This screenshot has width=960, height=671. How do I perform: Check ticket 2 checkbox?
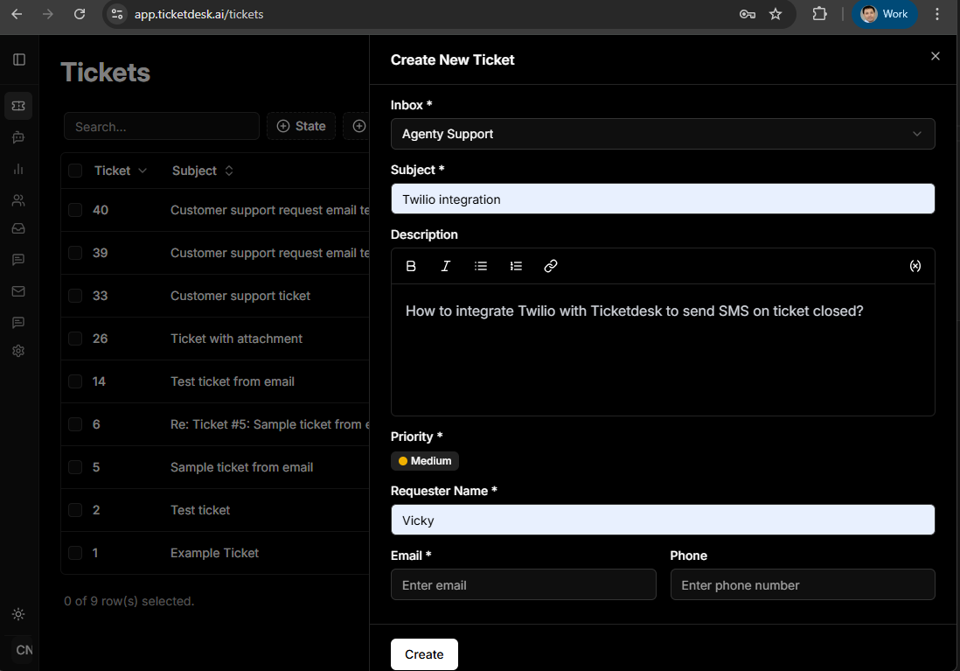(75, 510)
